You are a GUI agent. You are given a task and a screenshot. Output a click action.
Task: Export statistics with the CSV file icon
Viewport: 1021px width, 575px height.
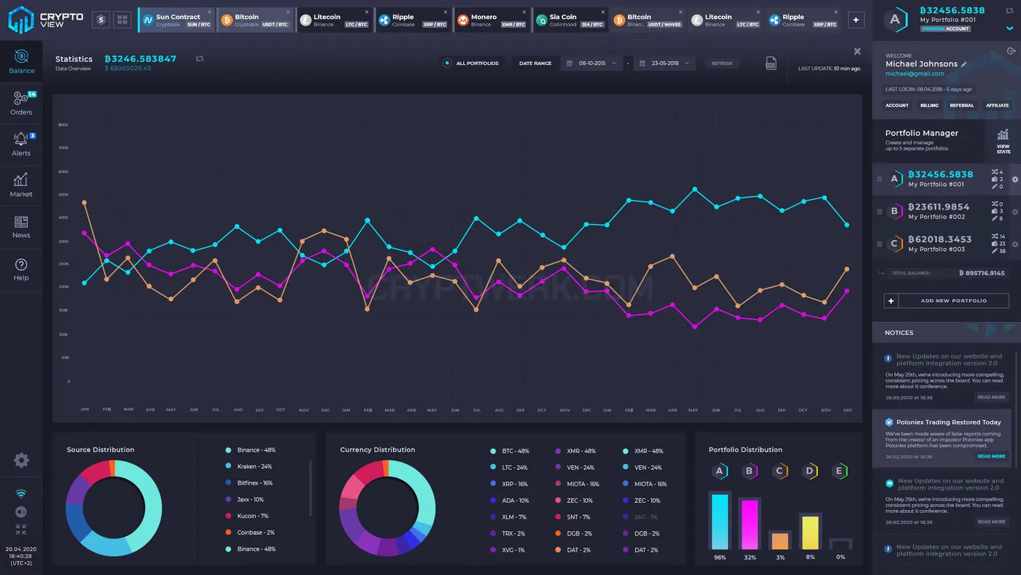point(771,63)
